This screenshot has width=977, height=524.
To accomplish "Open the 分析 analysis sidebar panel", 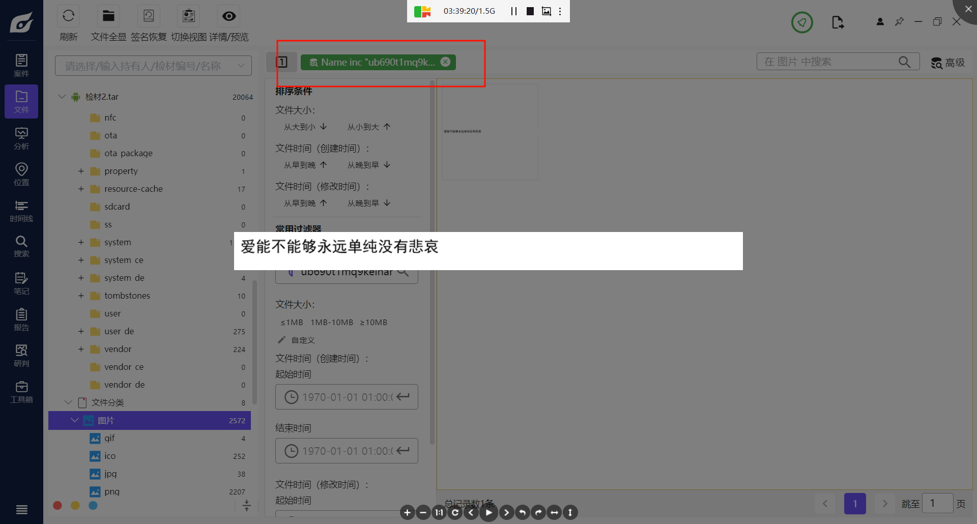I will (x=21, y=138).
